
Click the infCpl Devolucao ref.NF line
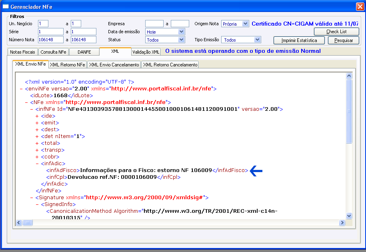click(114, 177)
